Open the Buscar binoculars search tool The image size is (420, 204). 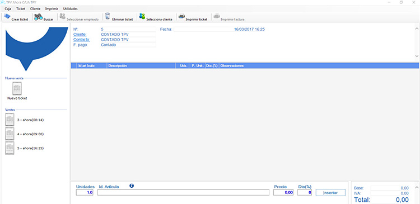pos(38,17)
